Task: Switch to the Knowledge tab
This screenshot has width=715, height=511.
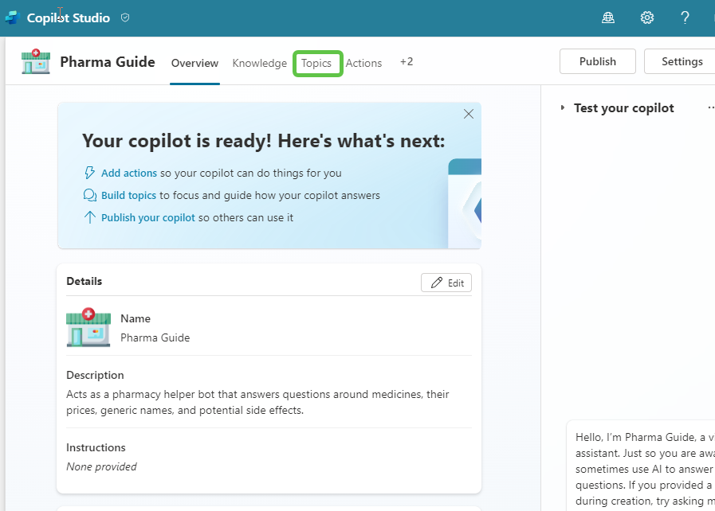Action: point(259,64)
